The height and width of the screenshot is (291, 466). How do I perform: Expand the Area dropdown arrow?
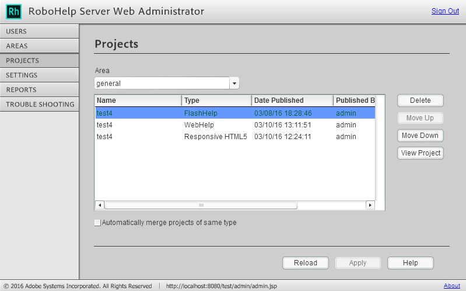coord(234,84)
